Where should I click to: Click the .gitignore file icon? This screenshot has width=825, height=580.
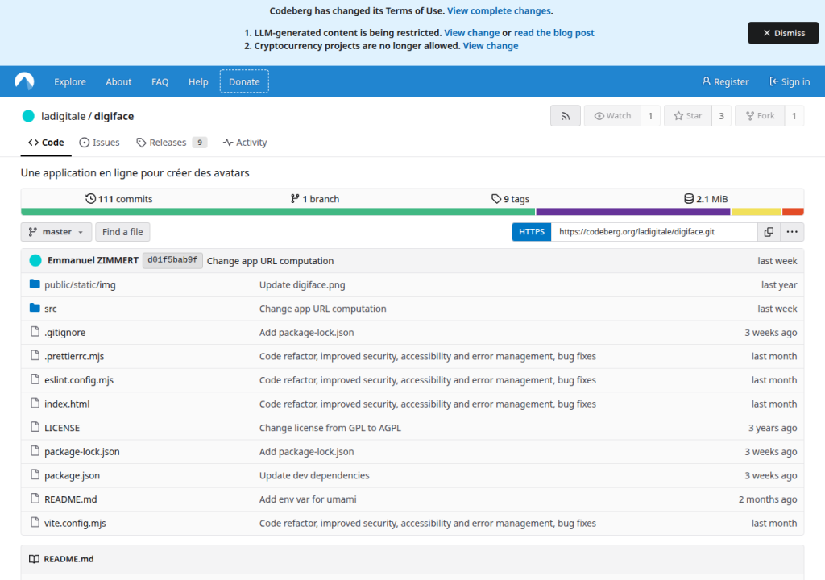[35, 332]
